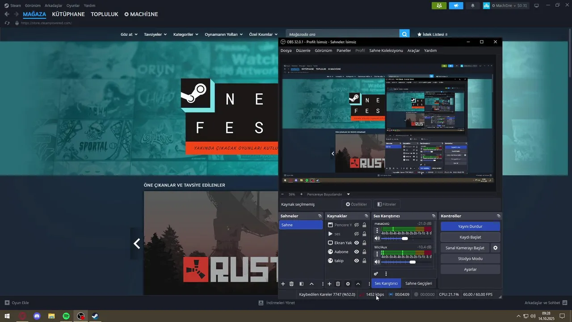The width and height of the screenshot is (572, 322).
Task: Remove selected scene with trash icon in Sahneler
Action: (x=291, y=284)
